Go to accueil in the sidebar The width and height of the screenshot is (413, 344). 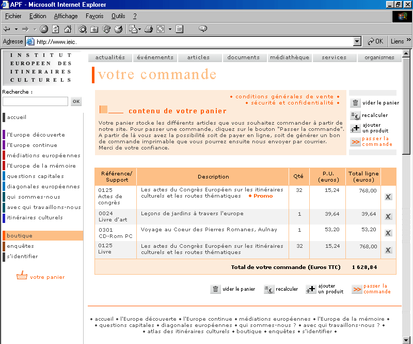(x=17, y=117)
